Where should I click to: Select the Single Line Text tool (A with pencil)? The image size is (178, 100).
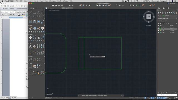34,46
